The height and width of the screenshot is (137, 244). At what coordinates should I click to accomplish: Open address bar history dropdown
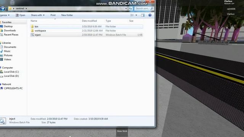126,8
